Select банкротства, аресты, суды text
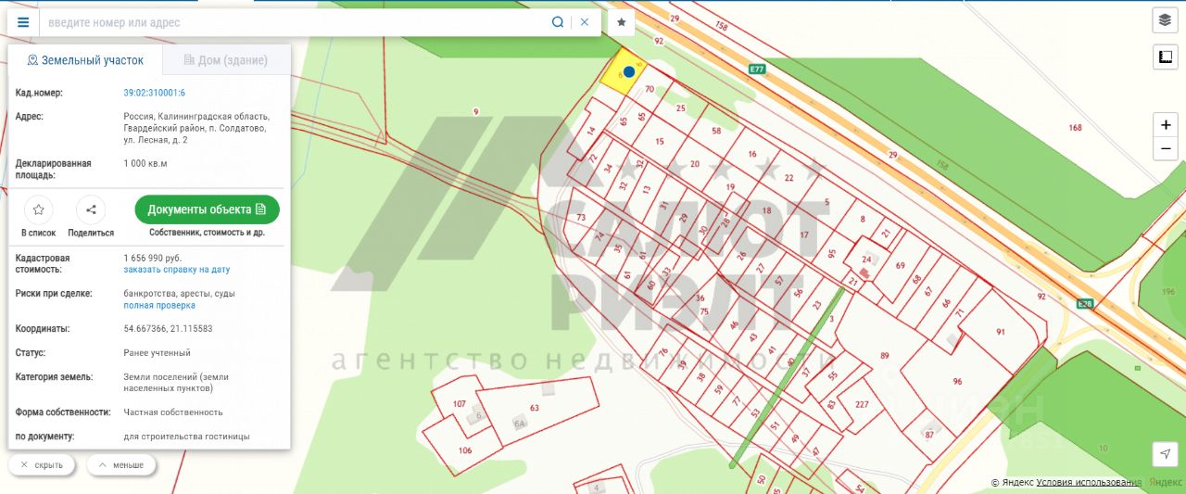Image resolution: width=1186 pixels, height=494 pixels. [x=179, y=294]
